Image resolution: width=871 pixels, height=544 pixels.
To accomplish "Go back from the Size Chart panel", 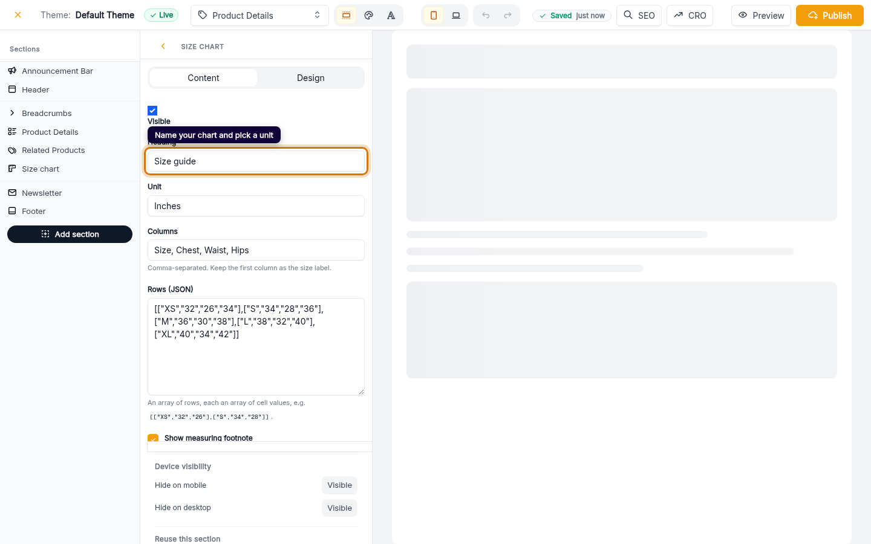I will tap(163, 46).
